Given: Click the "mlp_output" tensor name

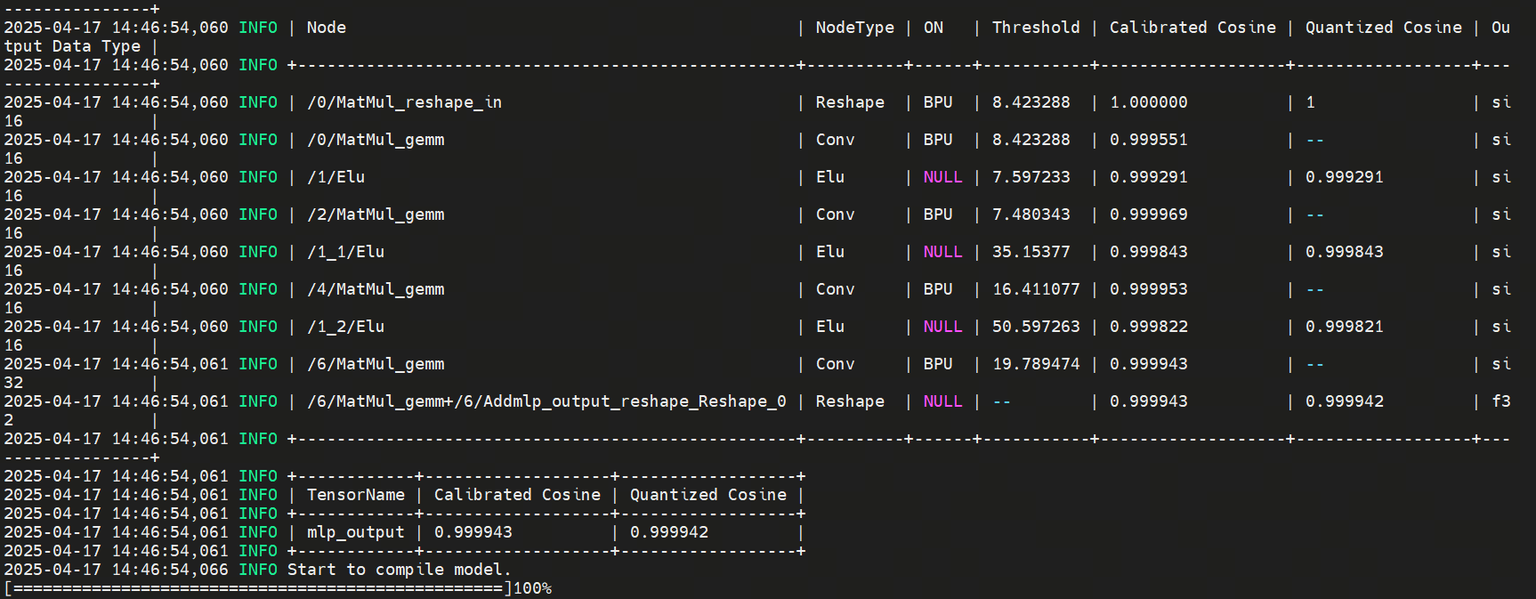Looking at the screenshot, I should click(355, 532).
